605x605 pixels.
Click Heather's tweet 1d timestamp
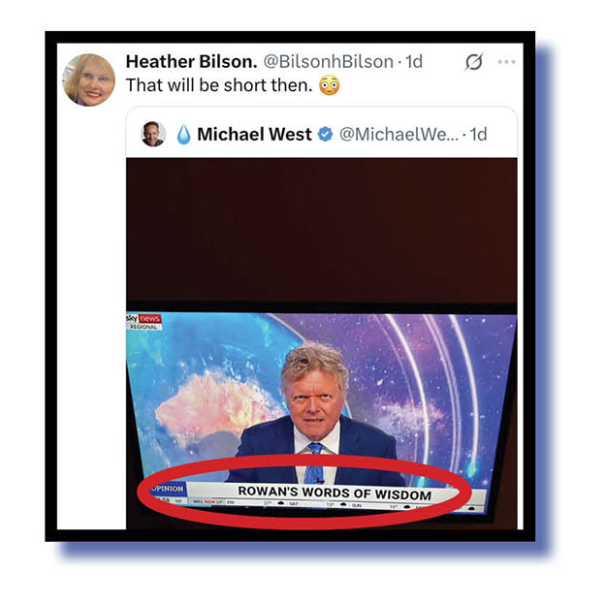414,62
